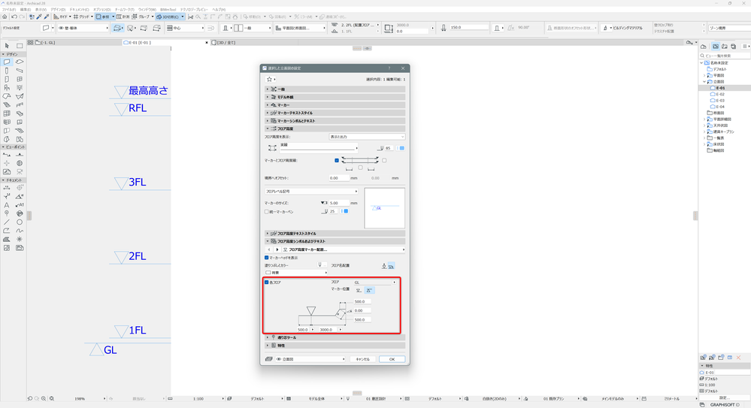Select the Arrow tool in the toolbox
This screenshot has width=751, height=408.
click(x=7, y=46)
